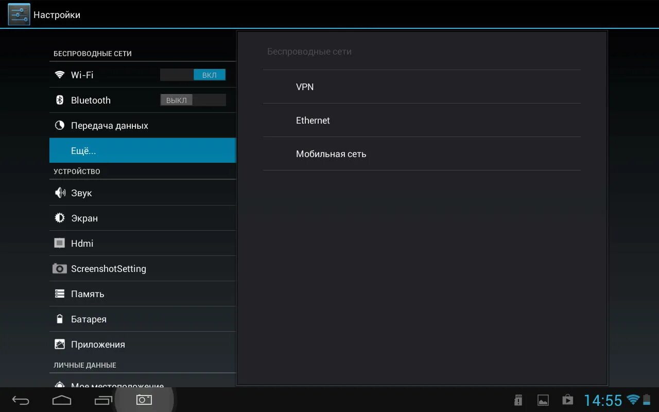Tap the Home navigation button
659x412 pixels.
[x=62, y=400]
